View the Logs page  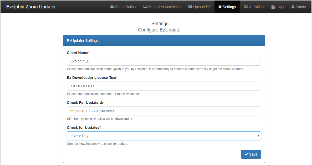277,7
